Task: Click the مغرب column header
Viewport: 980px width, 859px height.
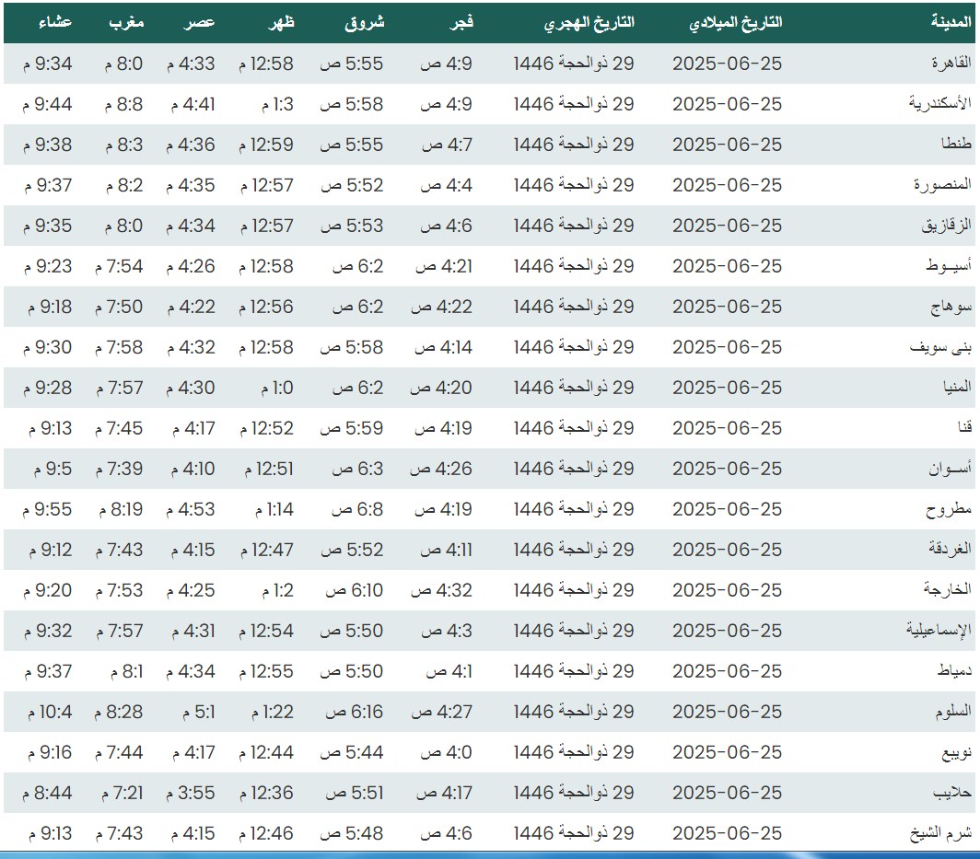Action: [x=125, y=23]
